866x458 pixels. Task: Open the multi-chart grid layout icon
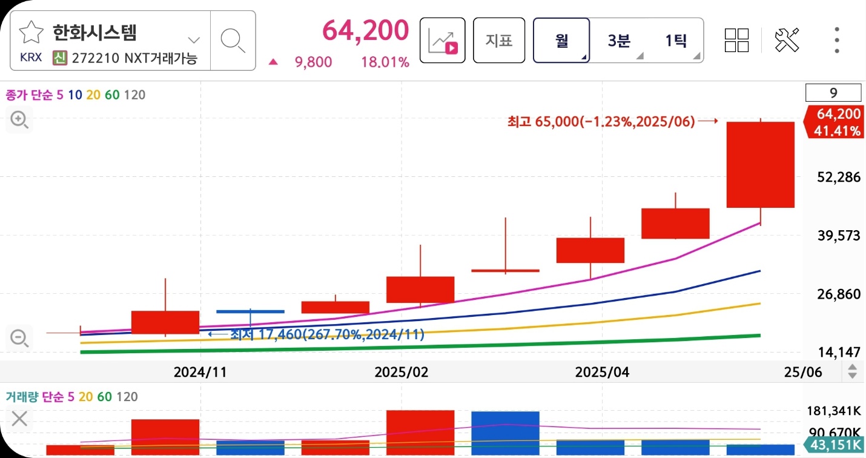[x=737, y=40]
